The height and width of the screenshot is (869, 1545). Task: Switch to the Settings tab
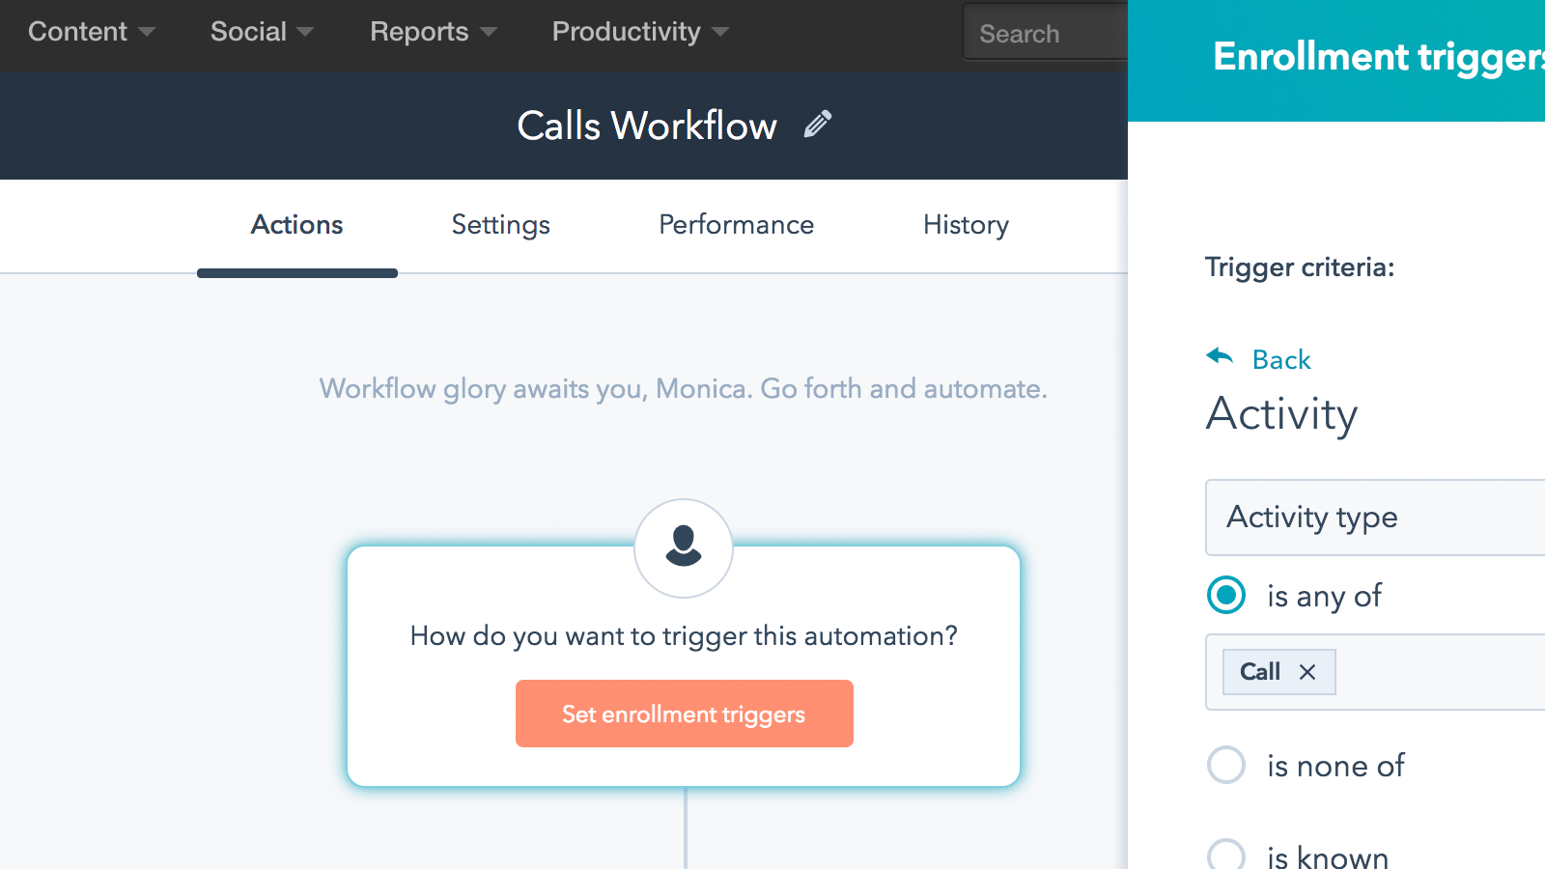pyautogui.click(x=500, y=225)
